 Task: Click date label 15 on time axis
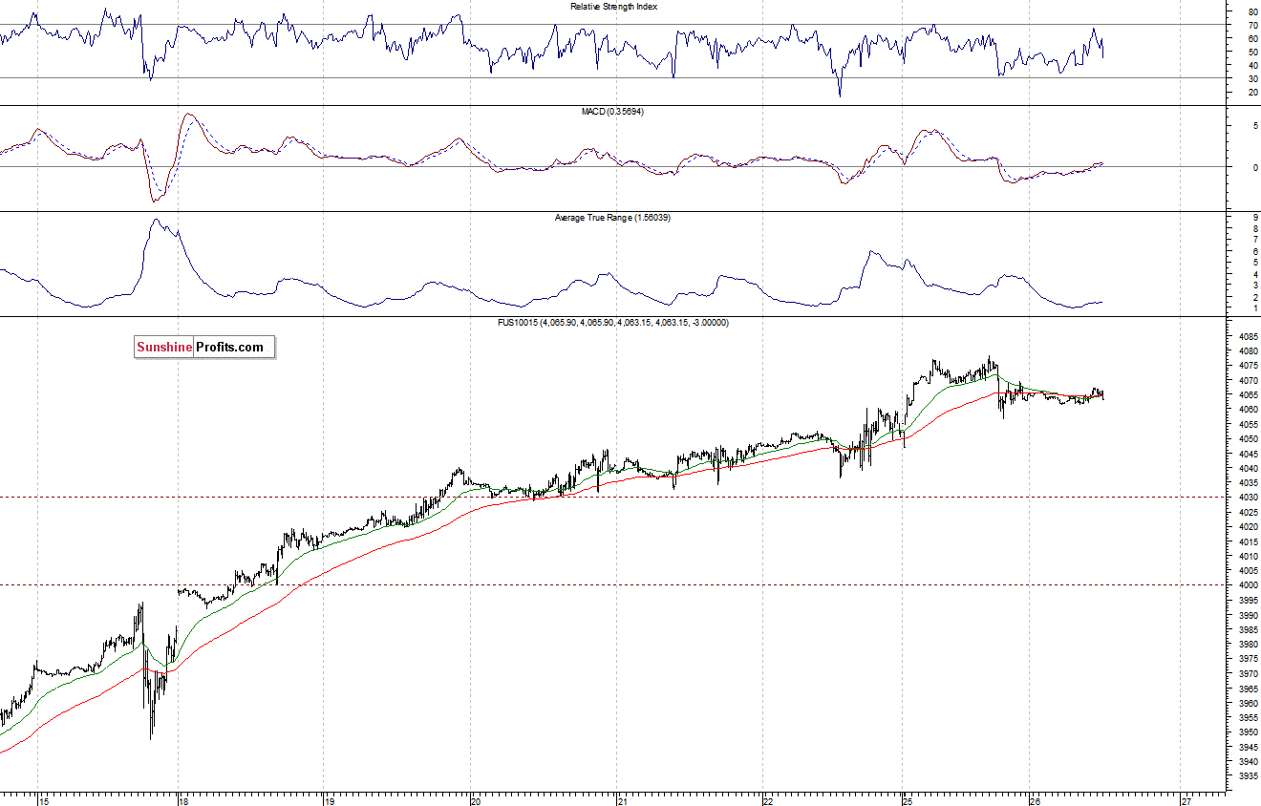pos(42,800)
